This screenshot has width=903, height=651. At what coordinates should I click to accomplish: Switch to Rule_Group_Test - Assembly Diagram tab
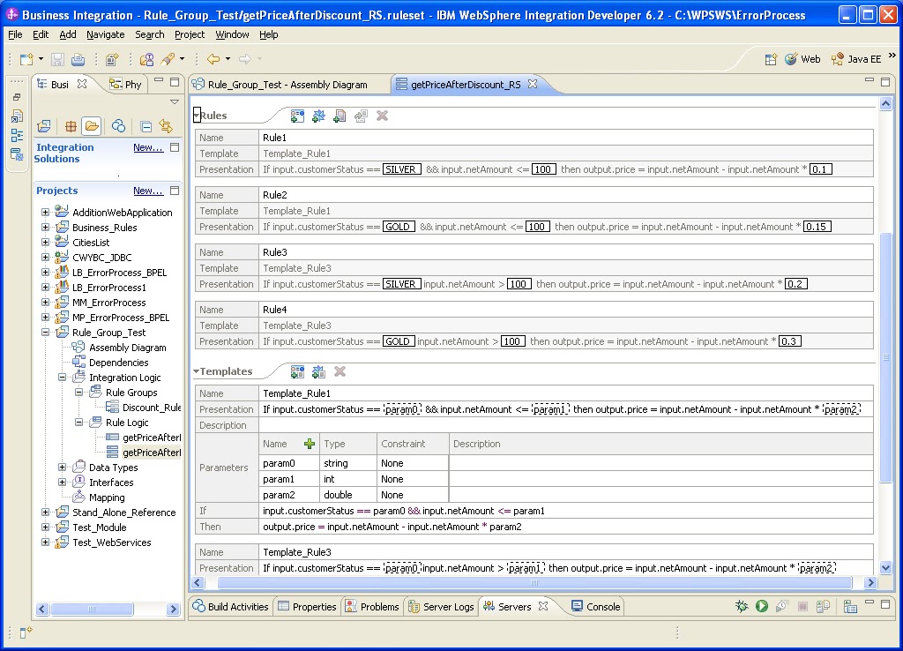click(x=287, y=85)
